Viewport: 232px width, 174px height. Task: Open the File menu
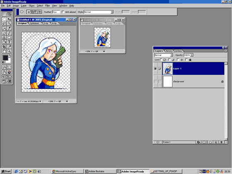pos(3,6)
